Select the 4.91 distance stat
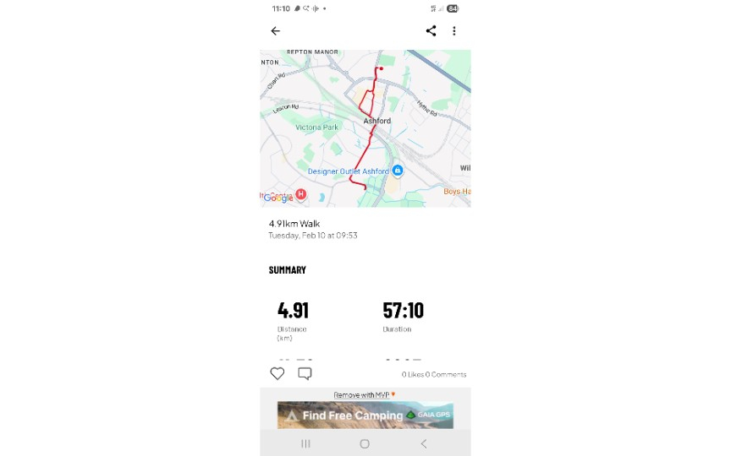 click(293, 311)
